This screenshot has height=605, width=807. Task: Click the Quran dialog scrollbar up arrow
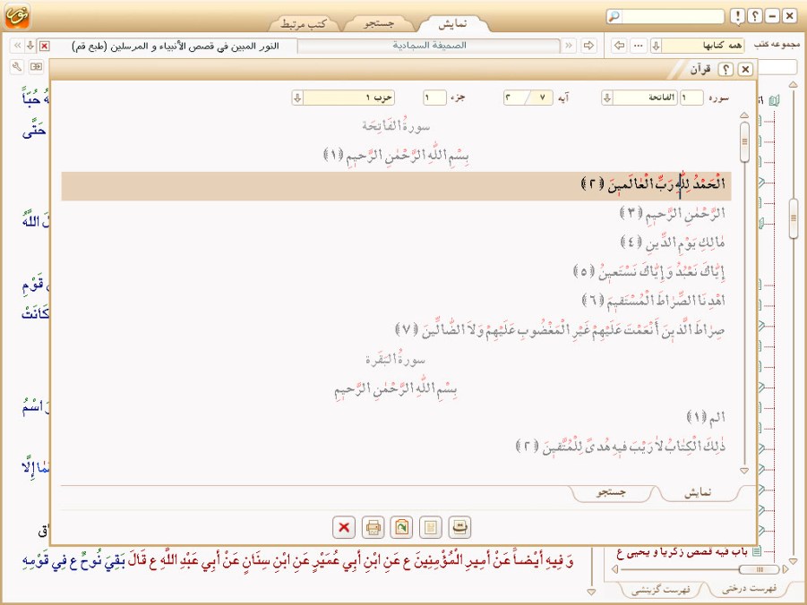pos(744,115)
